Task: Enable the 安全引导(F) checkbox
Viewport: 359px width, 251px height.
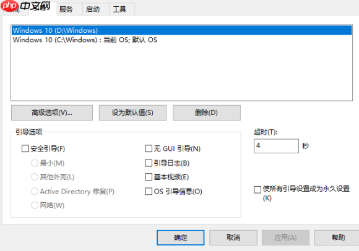Action: (x=25, y=148)
